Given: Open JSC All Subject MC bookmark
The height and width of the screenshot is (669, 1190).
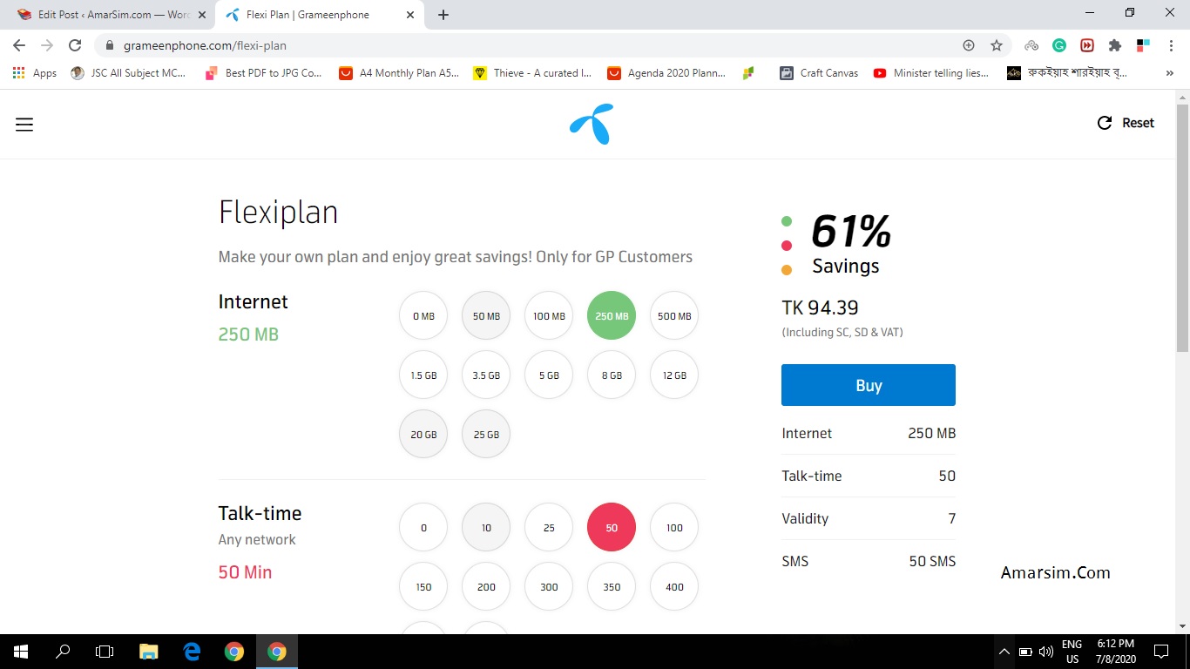Looking at the screenshot, I should (x=129, y=73).
